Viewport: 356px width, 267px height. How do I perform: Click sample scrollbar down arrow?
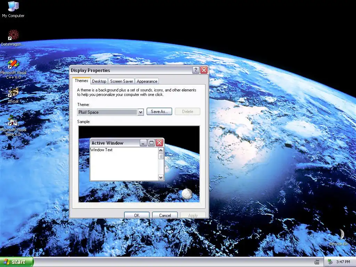pos(161,177)
